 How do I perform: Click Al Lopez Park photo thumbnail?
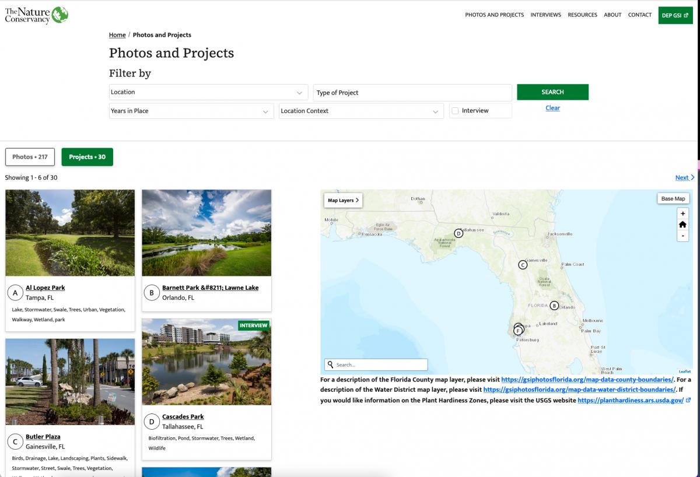pos(70,233)
